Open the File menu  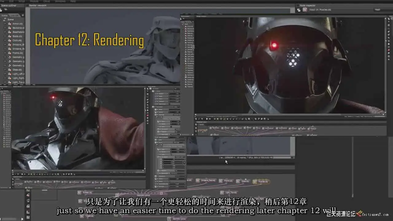point(3,1)
